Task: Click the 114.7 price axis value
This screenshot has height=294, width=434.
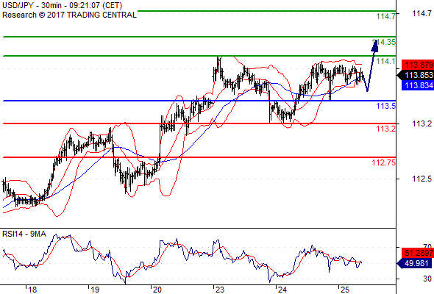Action: (422, 13)
